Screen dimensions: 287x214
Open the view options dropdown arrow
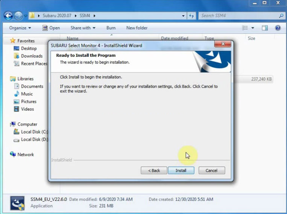click(x=253, y=28)
